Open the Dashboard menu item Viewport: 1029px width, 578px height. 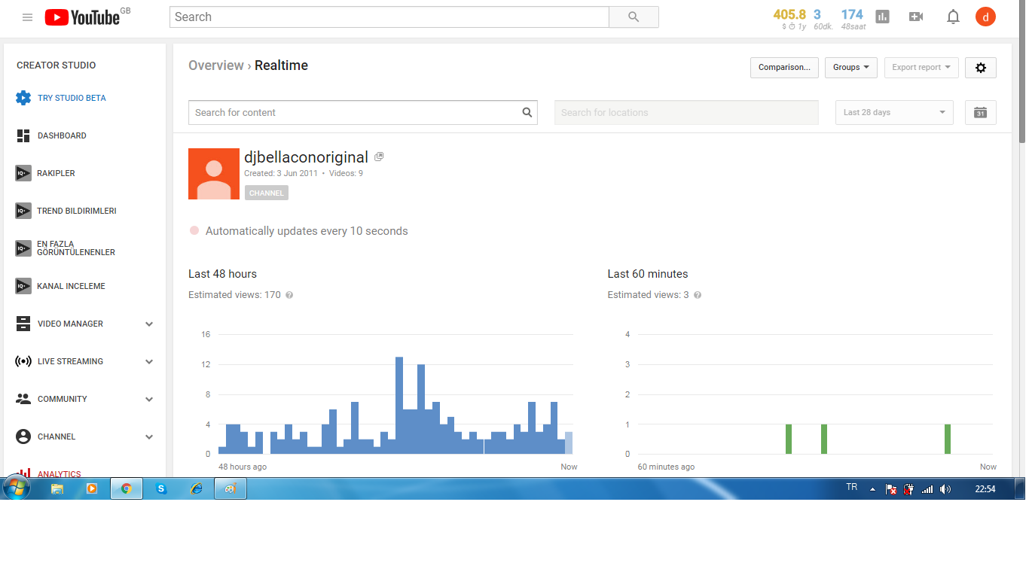pyautogui.click(x=62, y=135)
